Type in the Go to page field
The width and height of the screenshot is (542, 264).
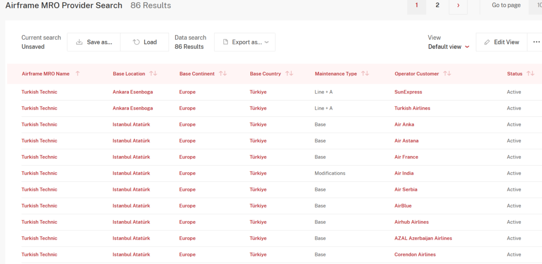coord(535,5)
